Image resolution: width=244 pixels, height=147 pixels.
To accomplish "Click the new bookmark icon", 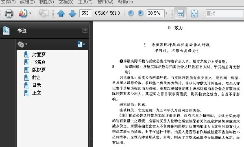I will pos(81,44).
